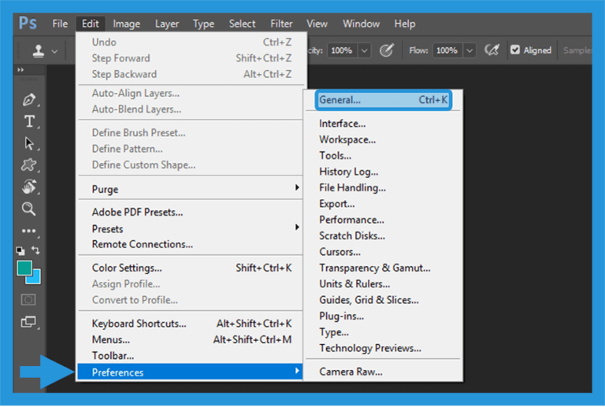Viewport: 605px width, 407px height.
Task: Click the Opacity 100% value field
Action: pos(342,50)
